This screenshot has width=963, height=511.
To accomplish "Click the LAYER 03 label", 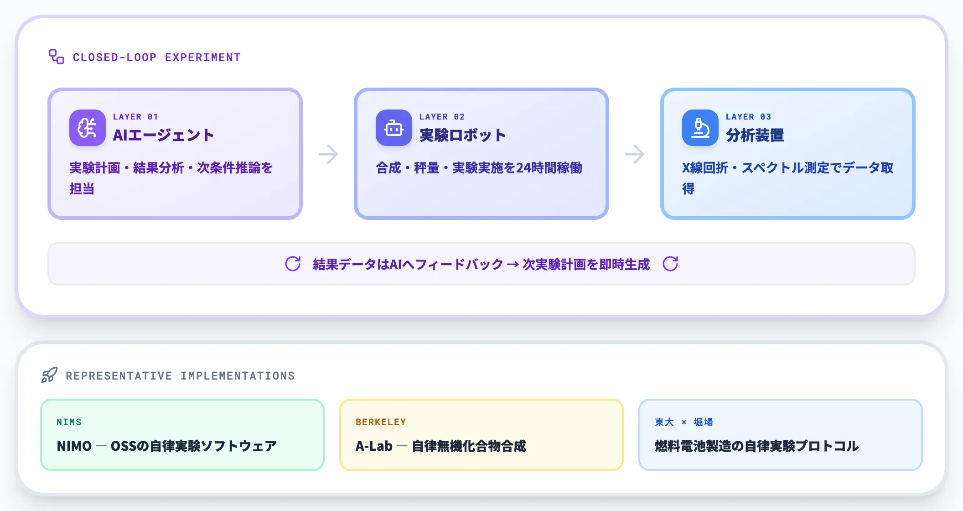I will tap(748, 117).
